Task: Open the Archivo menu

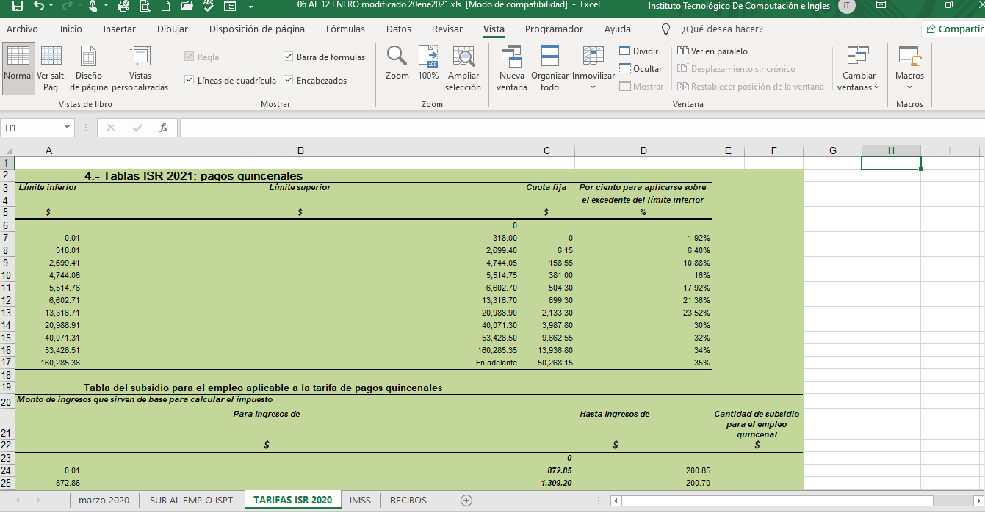Action: click(x=22, y=29)
